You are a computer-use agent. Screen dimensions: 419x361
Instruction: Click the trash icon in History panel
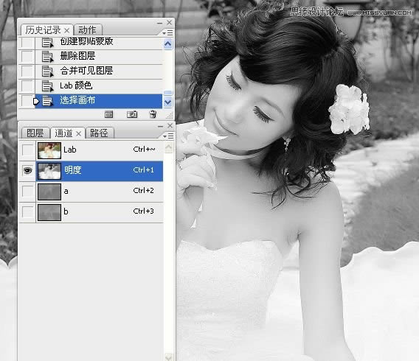(153, 114)
